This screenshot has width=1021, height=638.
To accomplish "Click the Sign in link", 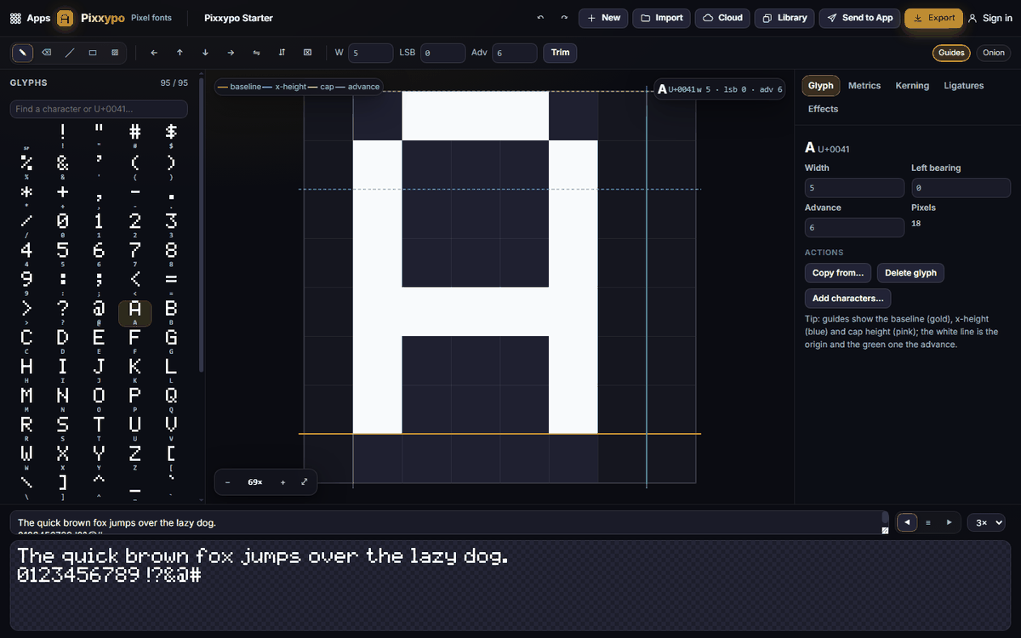I will coord(990,18).
